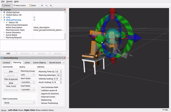Enable the Sensor Positioning checkbox
Image resolution: width=171 pixels, height=112 pixels.
click(x=40, y=103)
